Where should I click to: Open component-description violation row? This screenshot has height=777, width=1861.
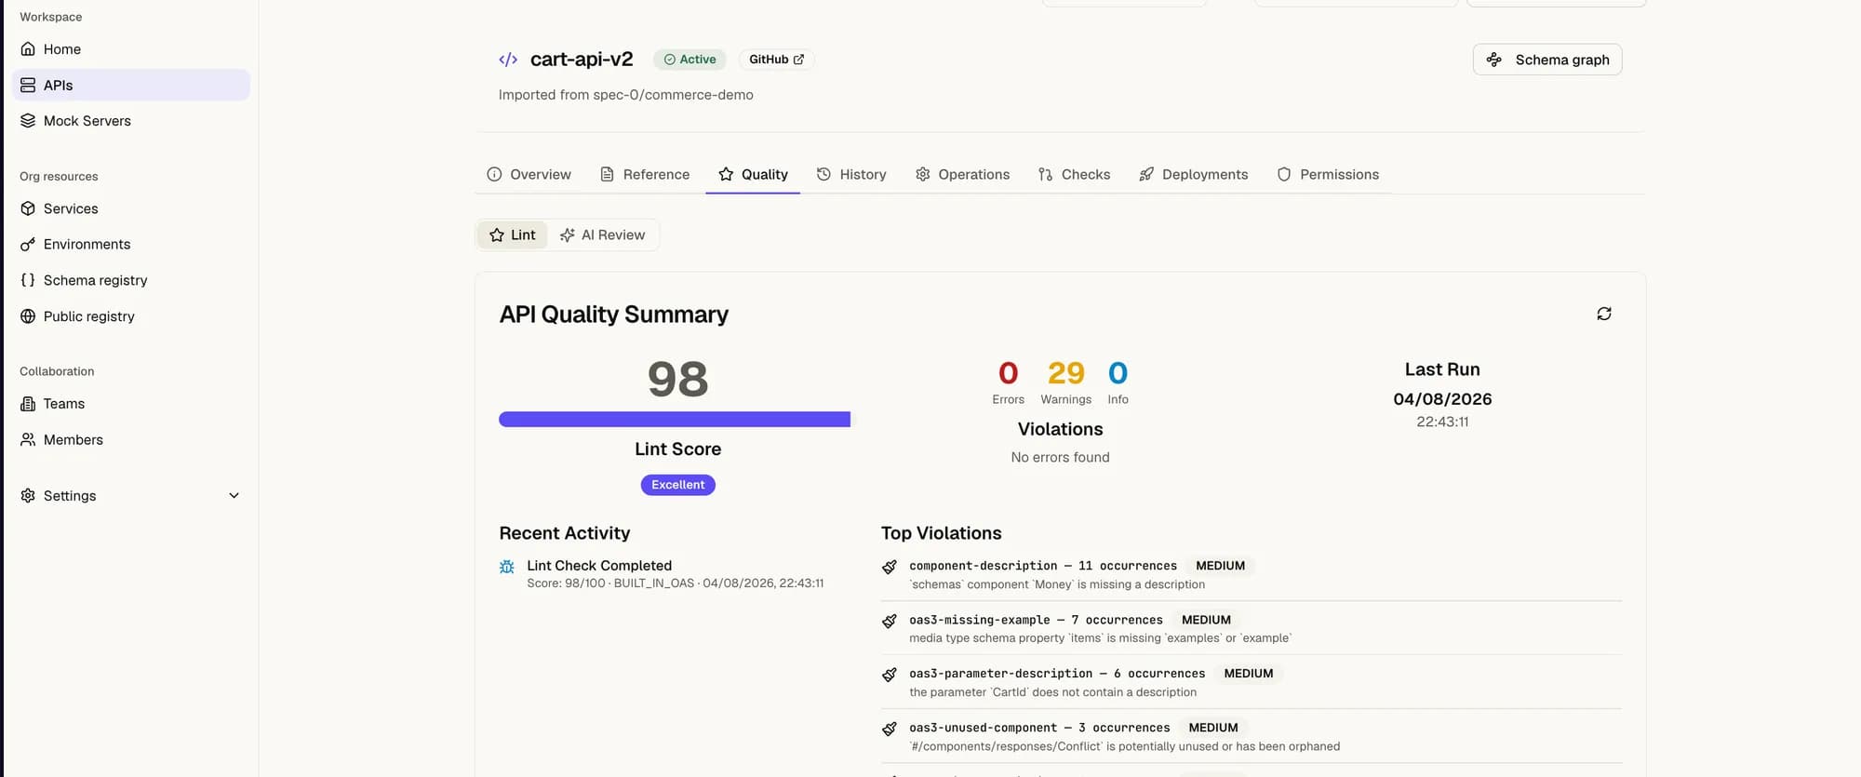point(1252,574)
